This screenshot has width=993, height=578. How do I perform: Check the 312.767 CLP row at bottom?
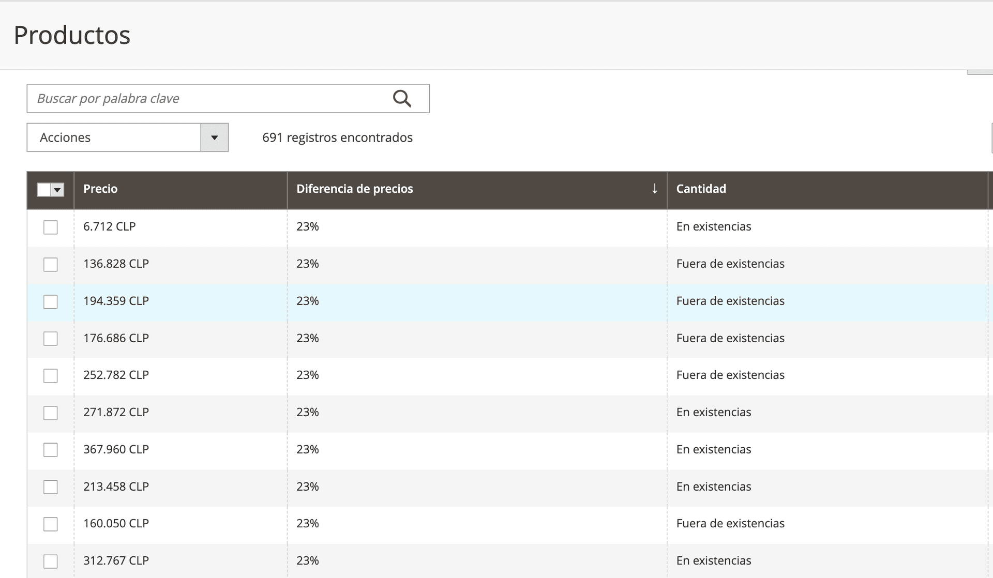coord(50,561)
